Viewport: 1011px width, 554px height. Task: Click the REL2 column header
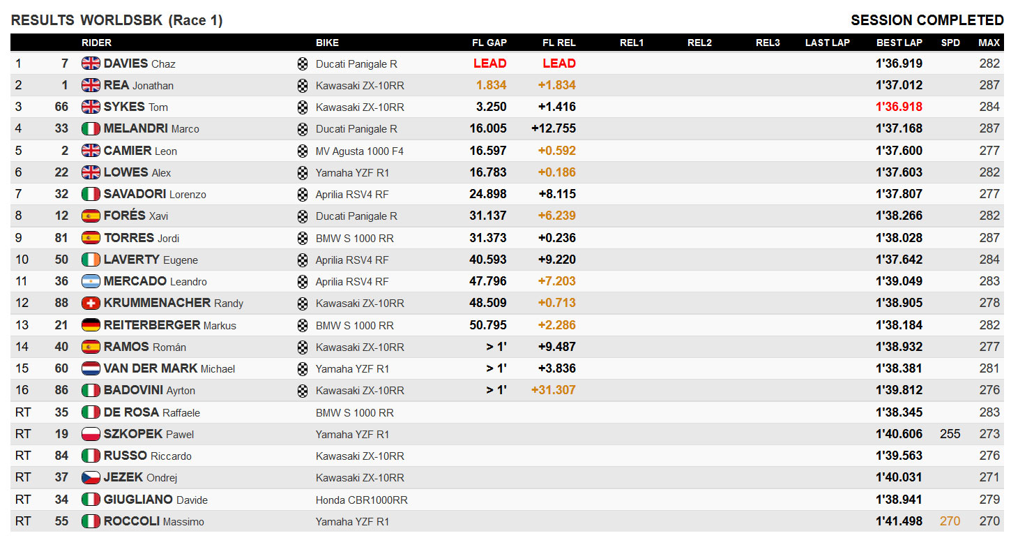point(699,43)
